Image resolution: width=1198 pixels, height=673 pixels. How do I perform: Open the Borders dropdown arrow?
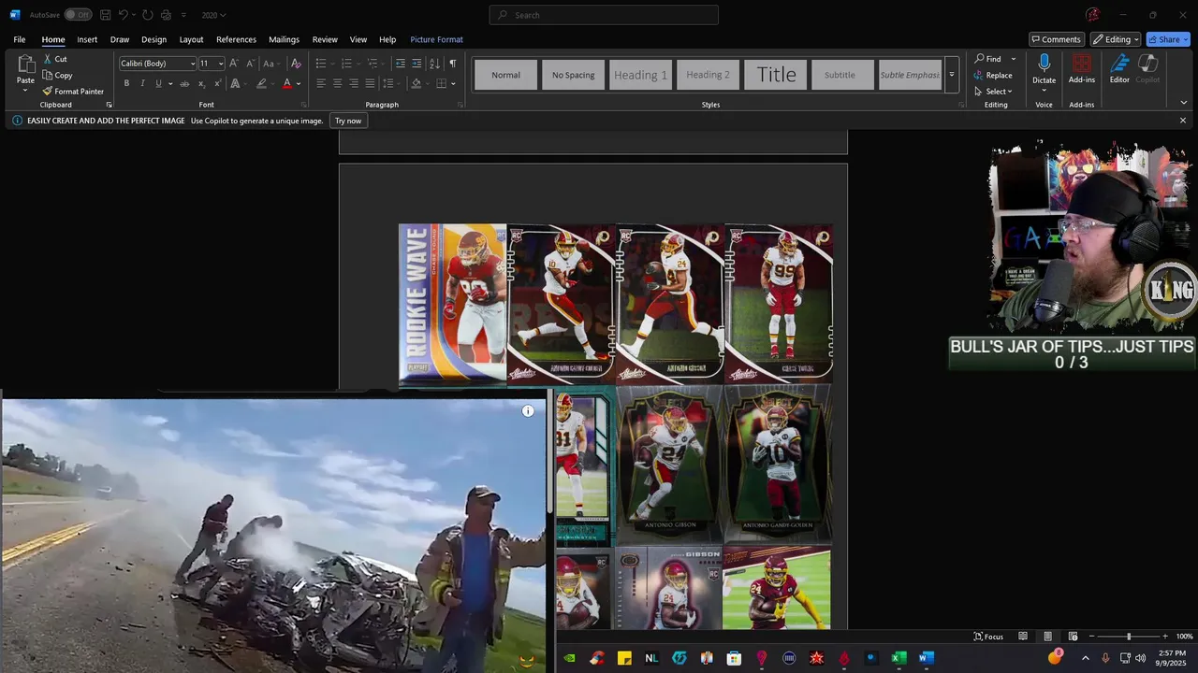453,83
